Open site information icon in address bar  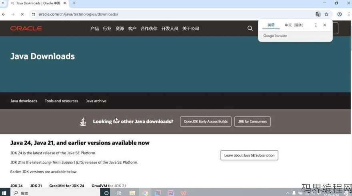[x=34, y=14]
